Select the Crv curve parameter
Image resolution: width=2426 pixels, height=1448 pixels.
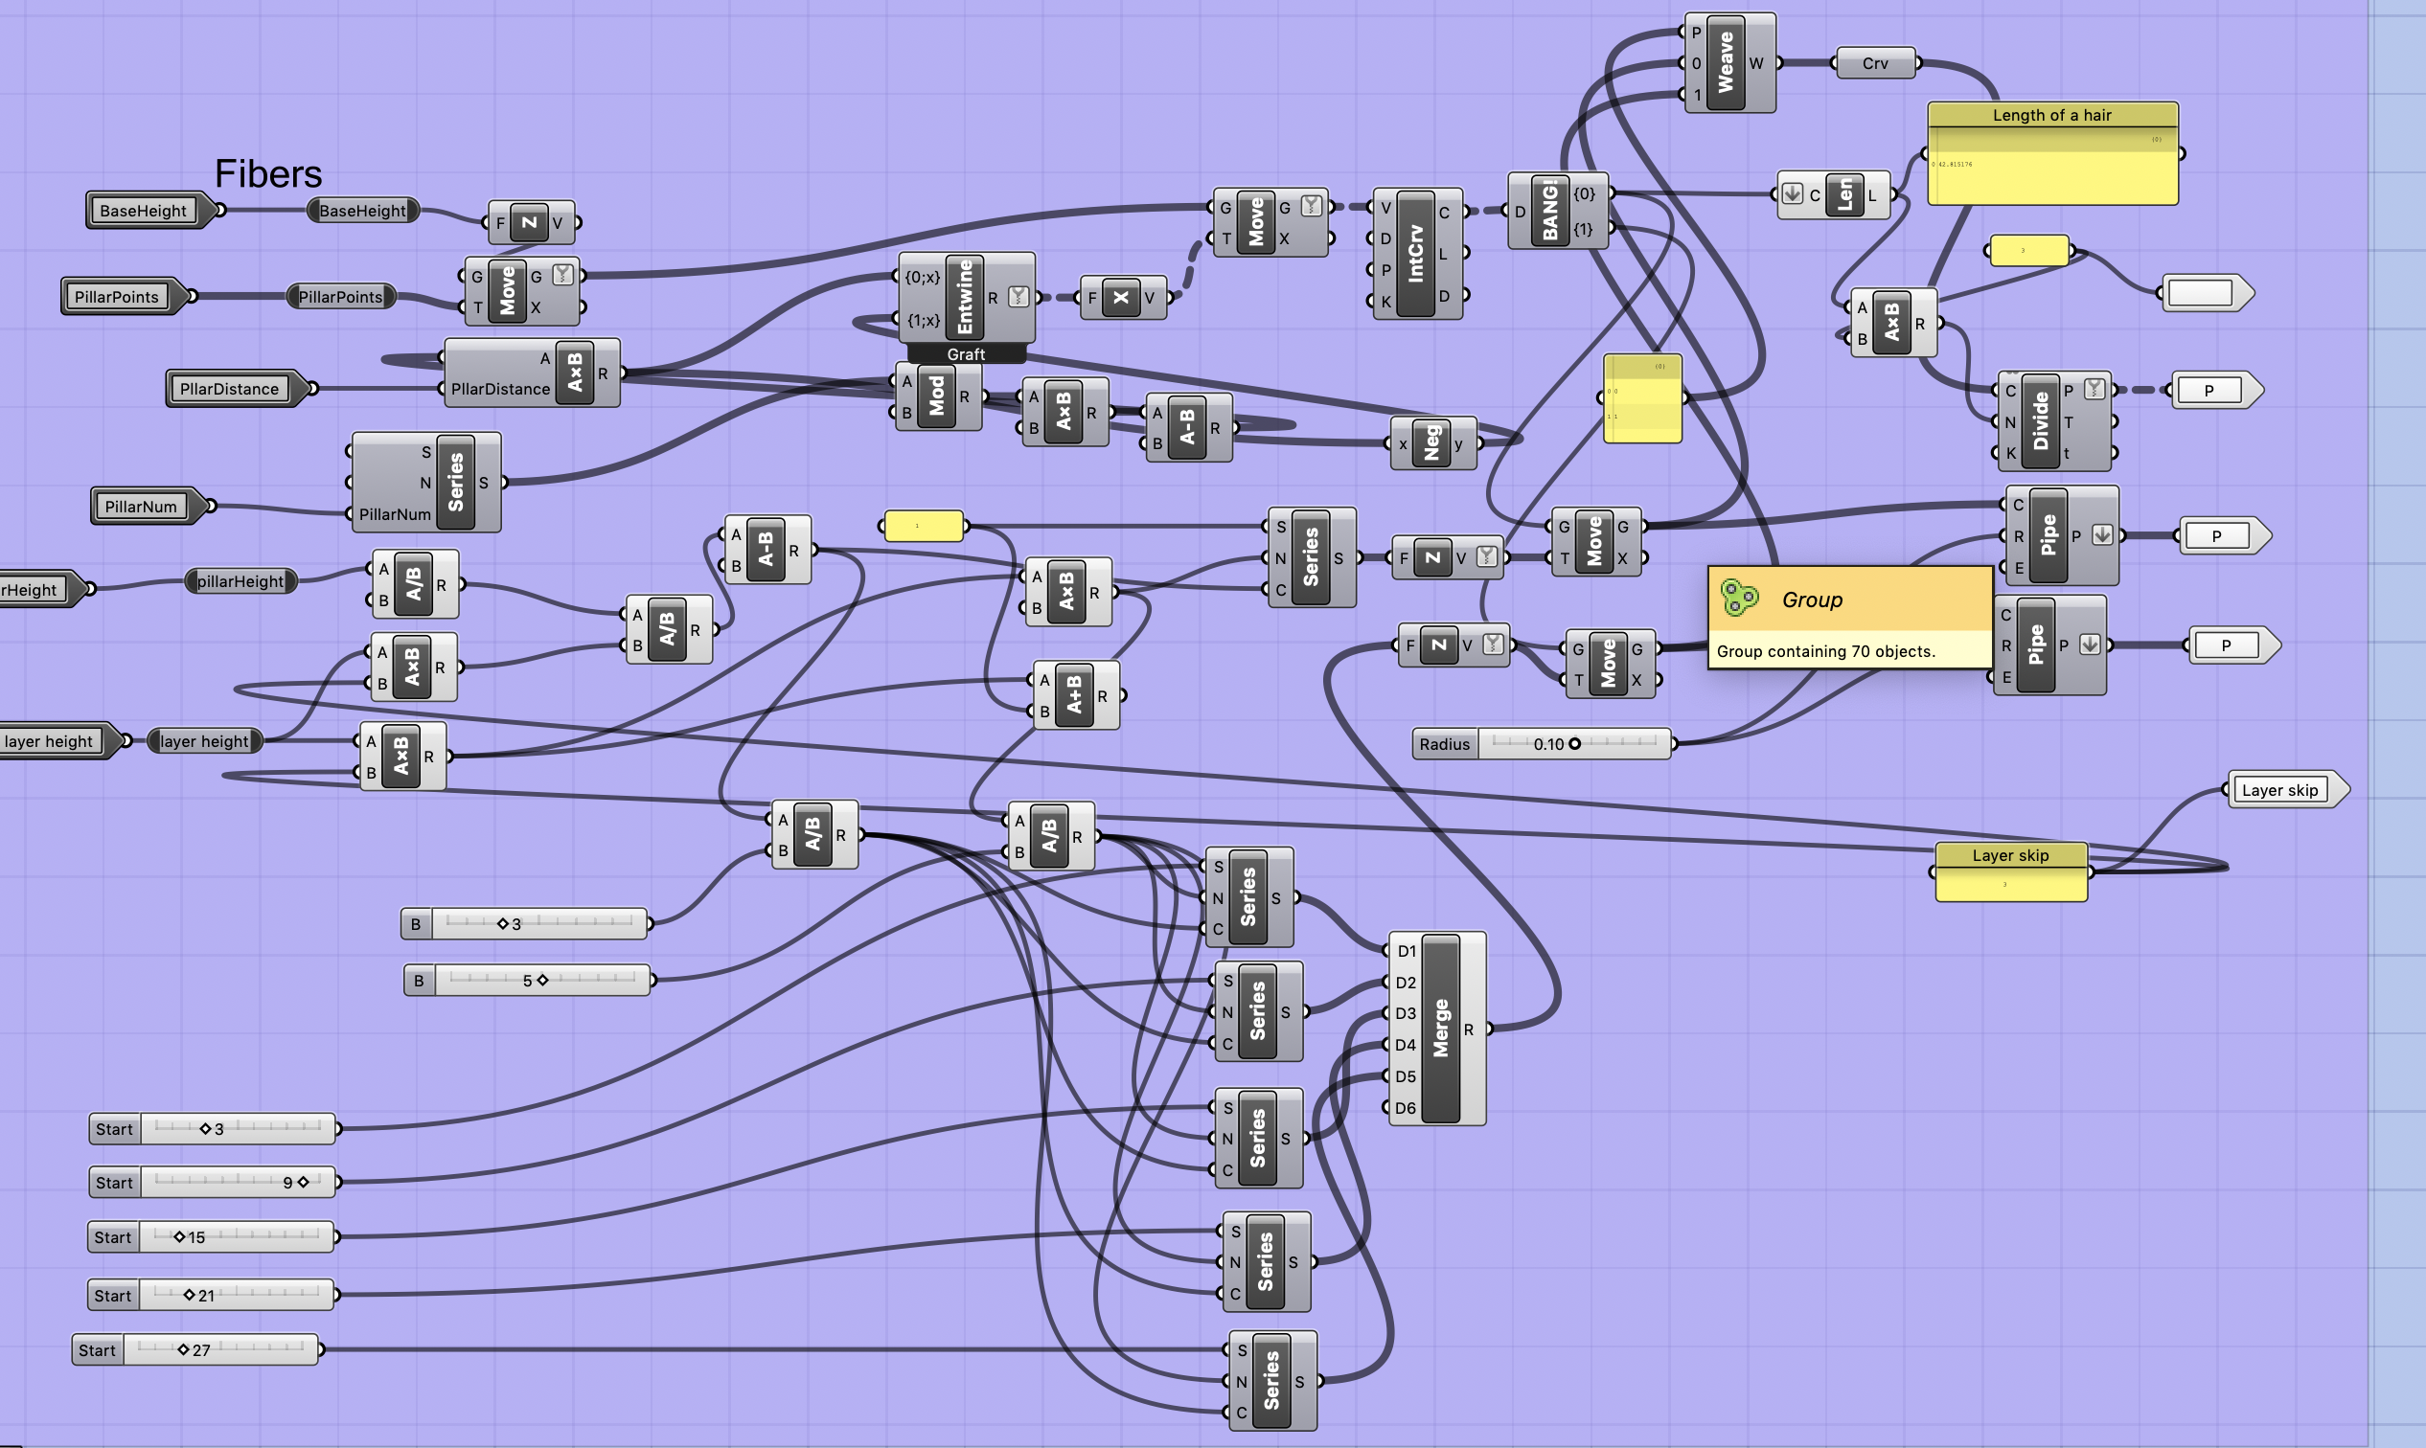pos(1874,63)
